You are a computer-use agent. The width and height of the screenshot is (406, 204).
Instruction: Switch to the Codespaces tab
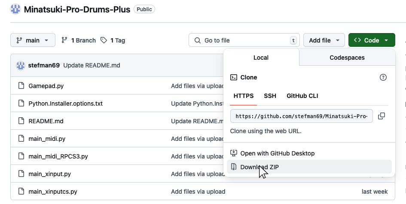coord(347,58)
